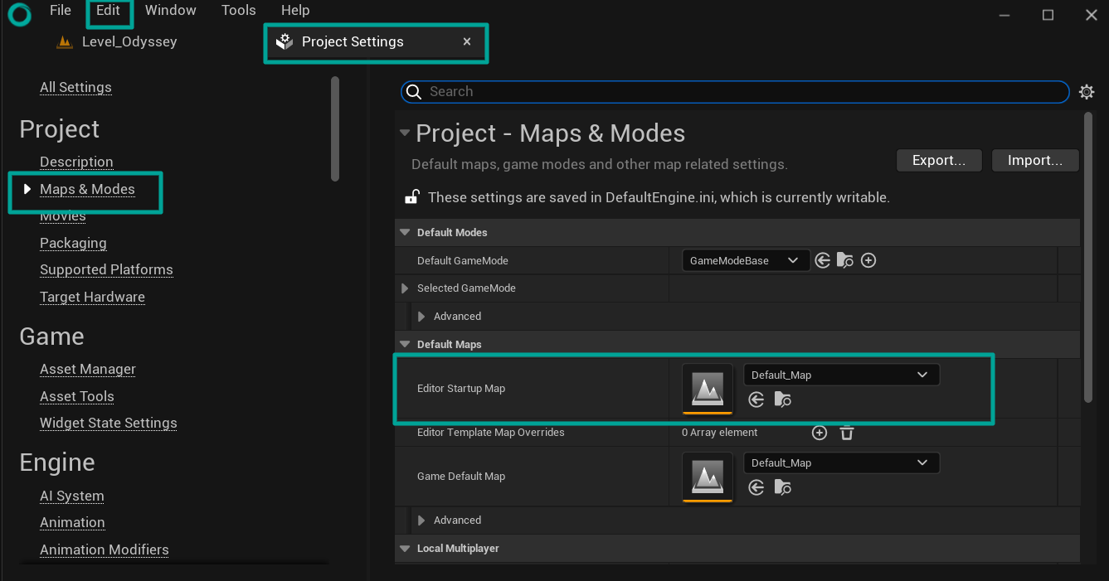1109x581 pixels.
Task: Browse to Default GameMode in Content Browser
Action: pos(845,261)
